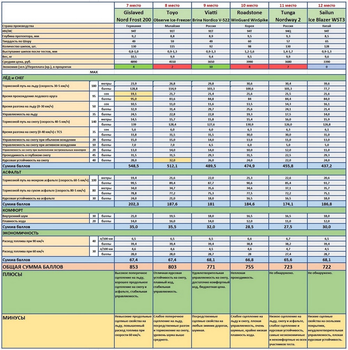Click Sailun's wet asphalt score '93,7'
This screenshot has width=348, height=350.
pos(326,183)
